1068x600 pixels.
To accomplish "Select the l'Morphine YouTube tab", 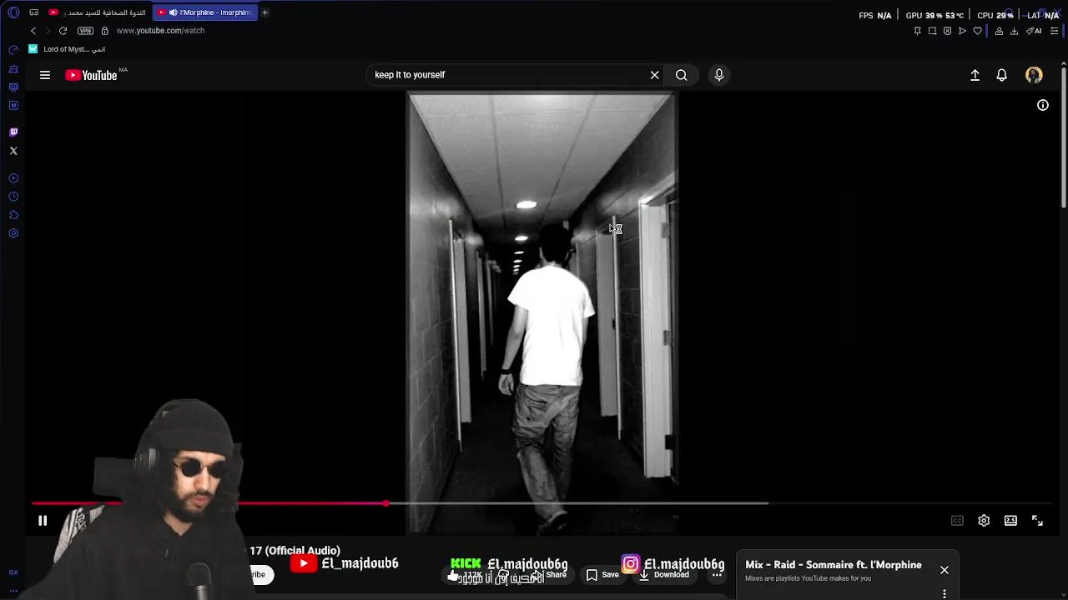I will coord(206,12).
